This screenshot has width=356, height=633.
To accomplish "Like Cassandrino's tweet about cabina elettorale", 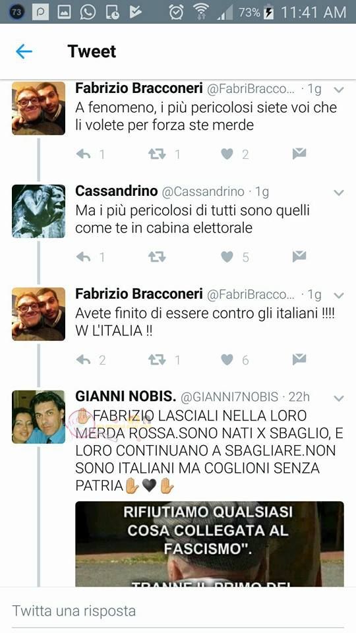I will 227,256.
